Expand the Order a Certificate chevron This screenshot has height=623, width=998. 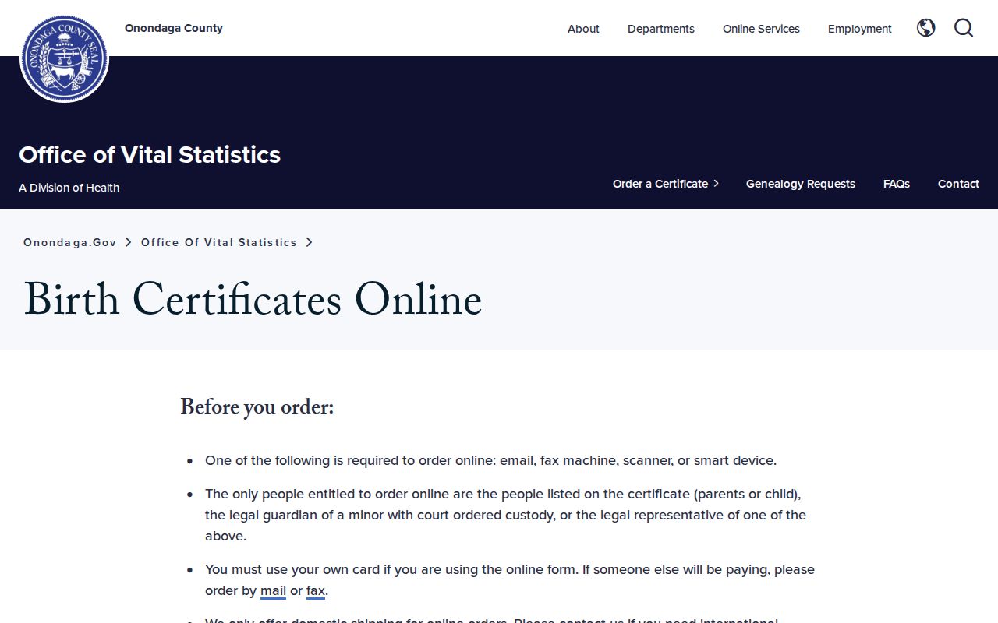[x=716, y=184]
